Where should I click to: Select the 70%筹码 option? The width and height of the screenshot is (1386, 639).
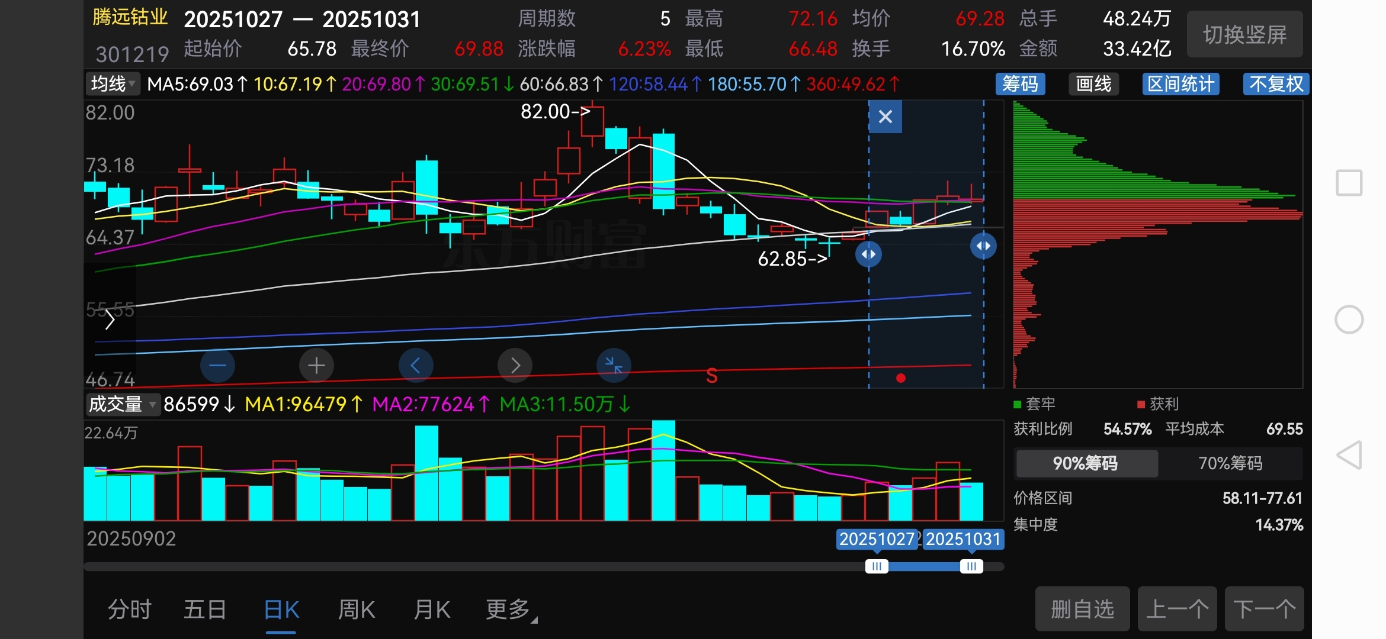pyautogui.click(x=1230, y=463)
